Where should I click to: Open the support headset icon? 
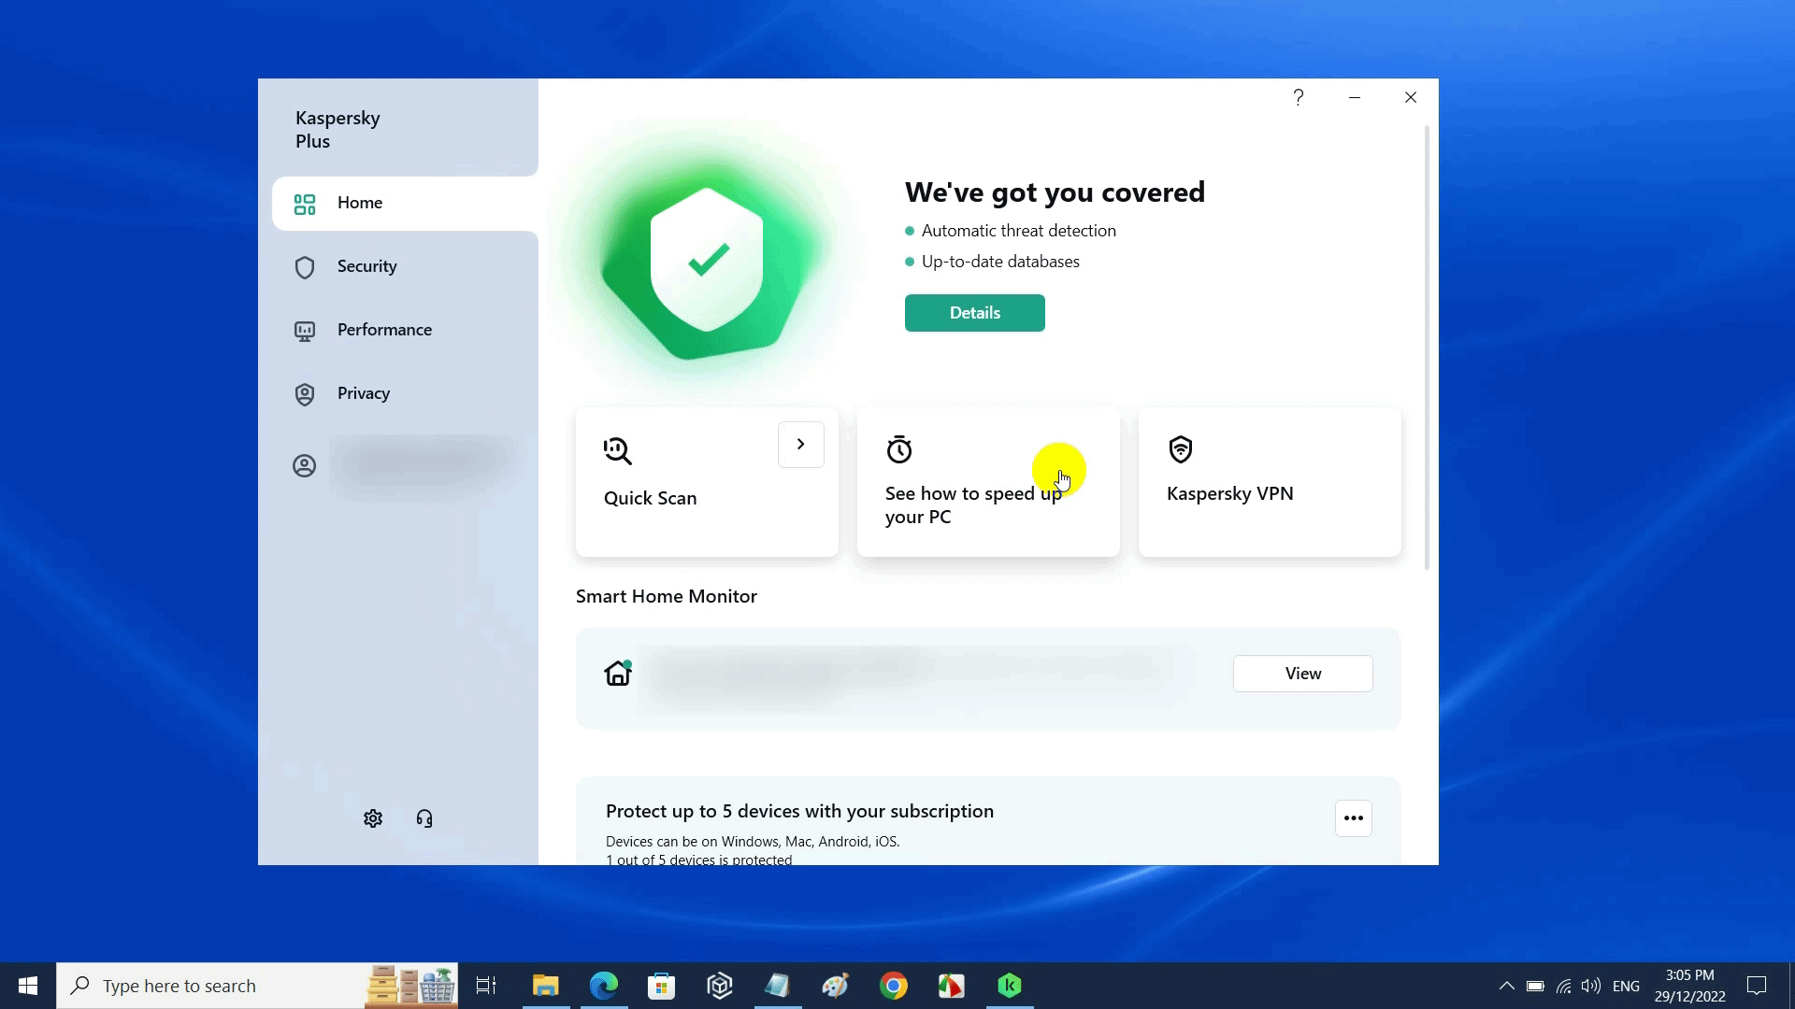424,818
